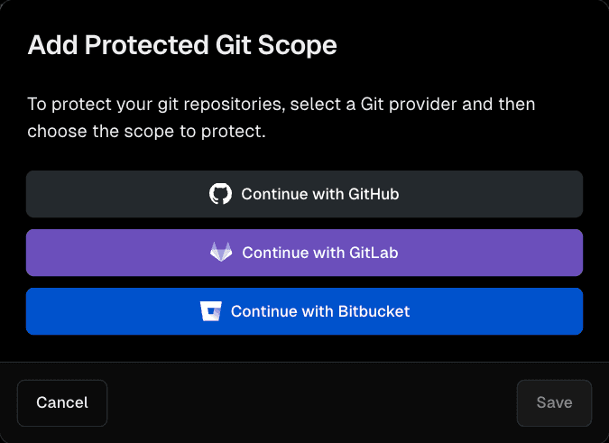This screenshot has width=609, height=443.
Task: Continue with GitLab as Git provider
Action: click(x=304, y=253)
